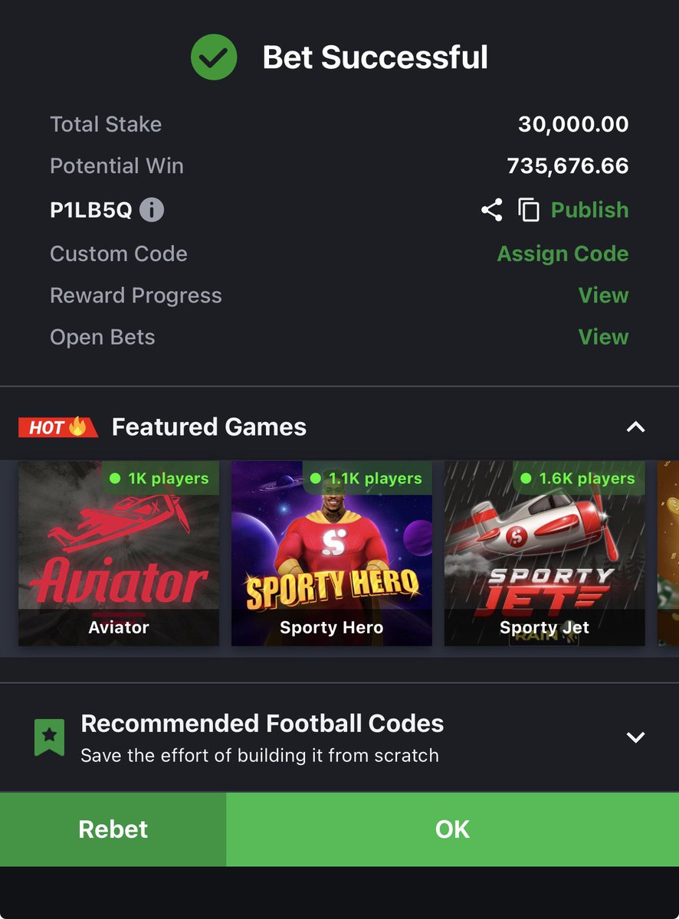679x919 pixels.
Task: Open the Aviator game tile
Action: click(119, 553)
